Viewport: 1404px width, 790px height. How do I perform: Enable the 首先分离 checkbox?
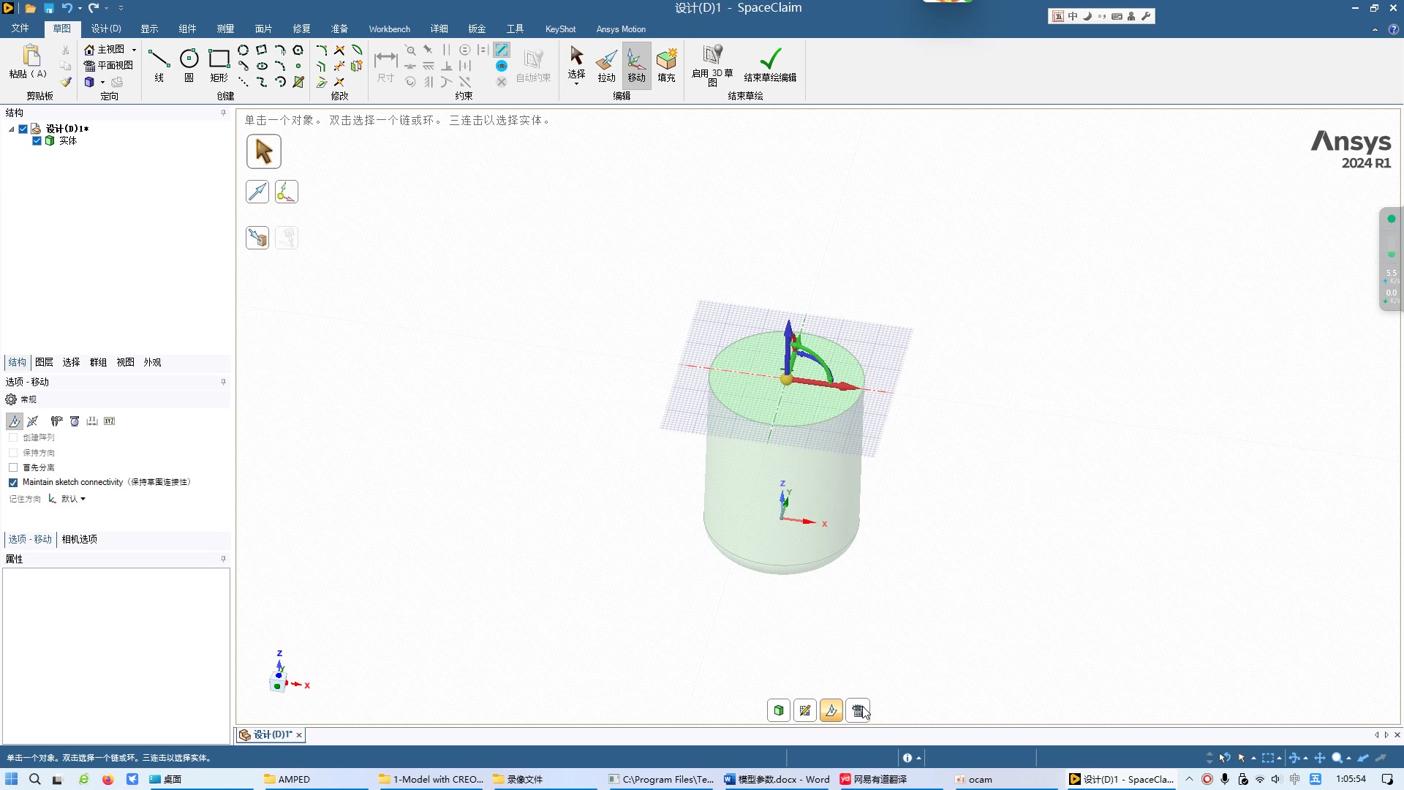tap(13, 467)
